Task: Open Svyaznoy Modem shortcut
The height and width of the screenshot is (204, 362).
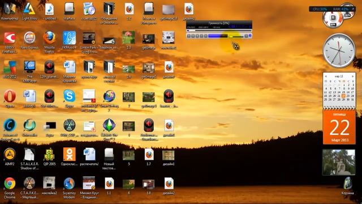Action: pyautogui.click(x=69, y=188)
